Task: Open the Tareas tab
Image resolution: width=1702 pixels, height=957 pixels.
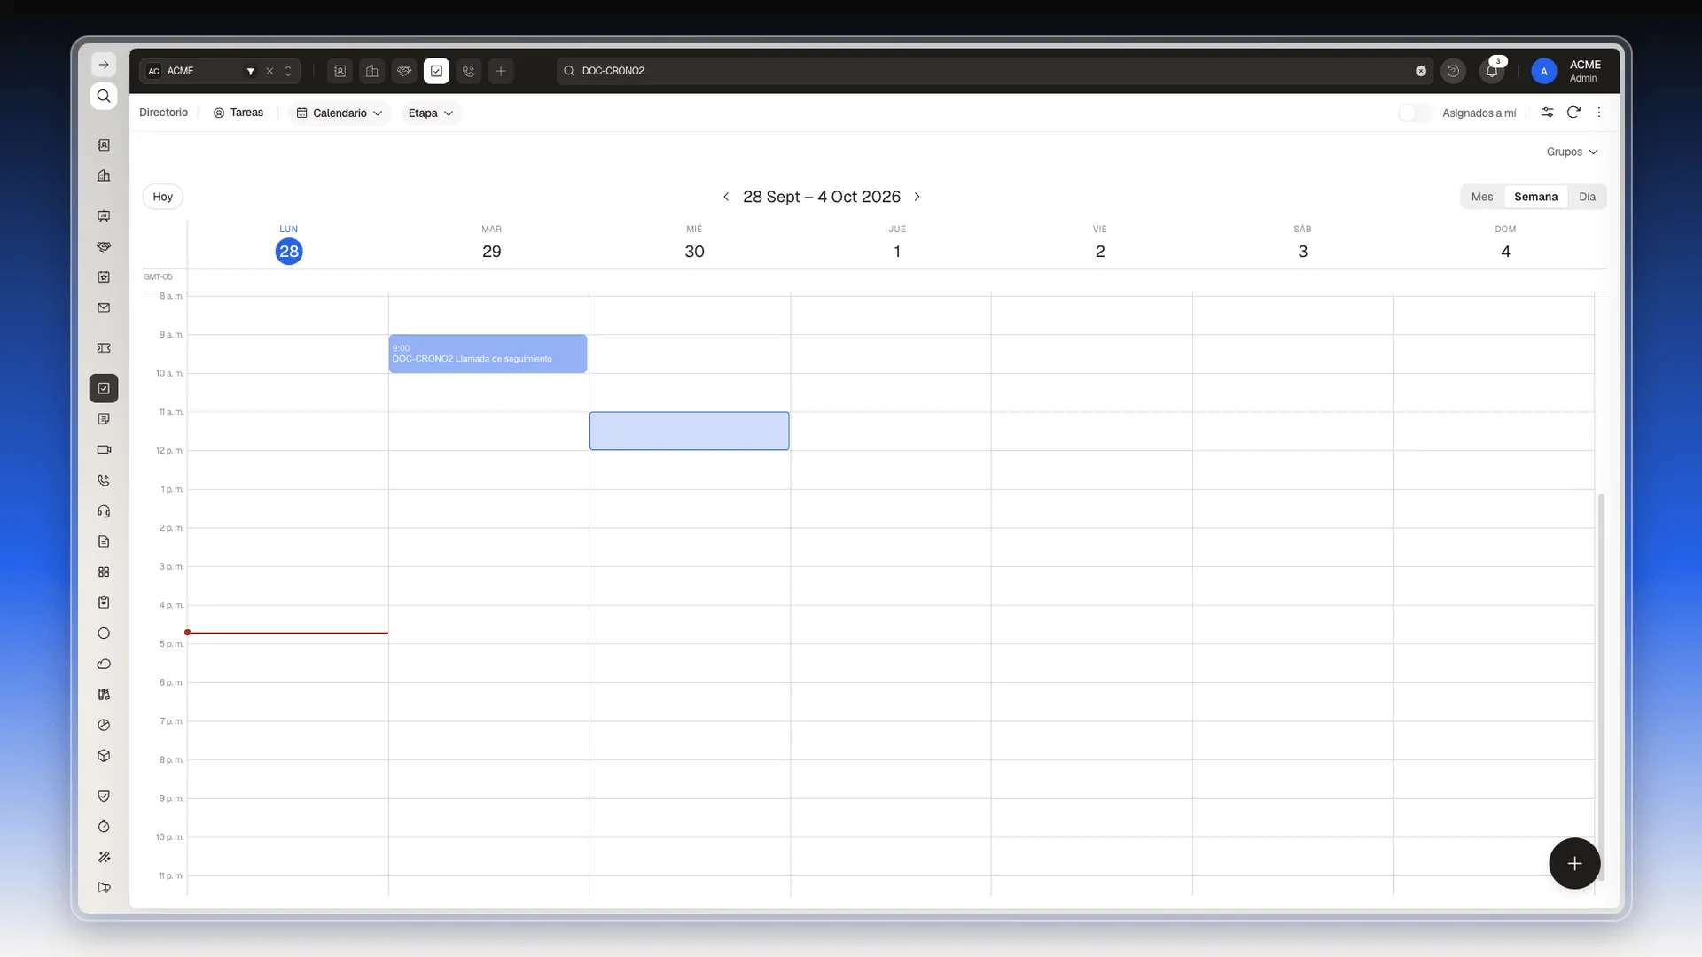Action: pyautogui.click(x=238, y=113)
